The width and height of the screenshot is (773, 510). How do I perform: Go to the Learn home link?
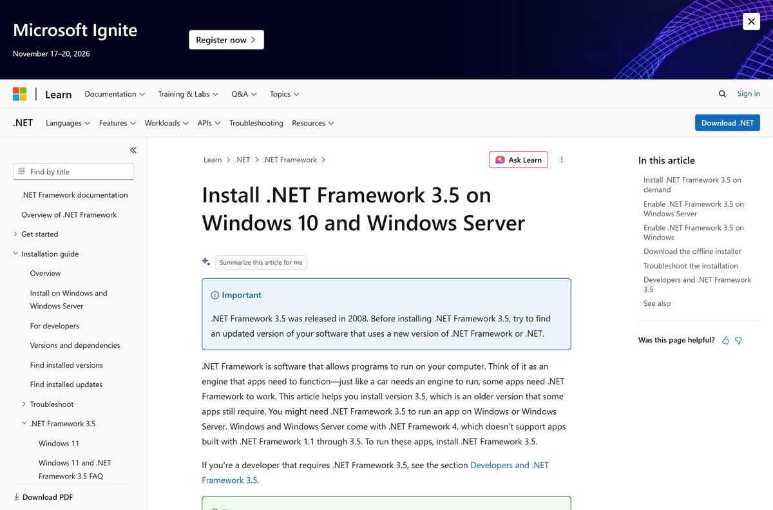pyautogui.click(x=58, y=94)
